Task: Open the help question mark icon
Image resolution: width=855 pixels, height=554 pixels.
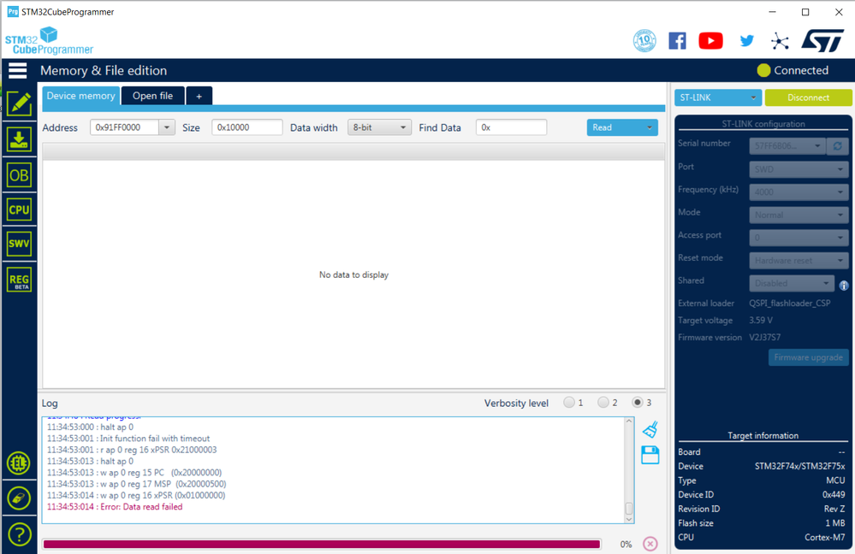Action: click(x=19, y=534)
